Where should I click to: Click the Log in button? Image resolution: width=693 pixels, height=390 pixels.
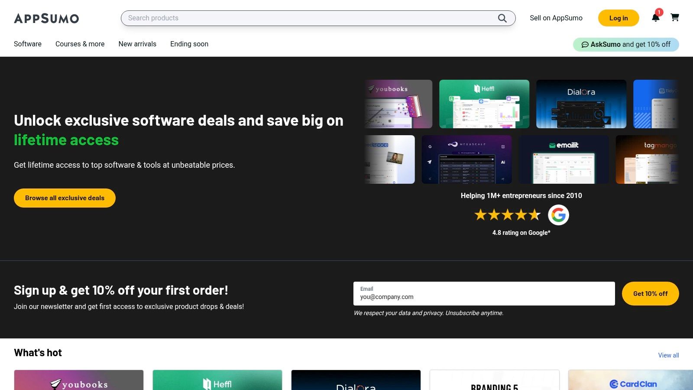(618, 18)
